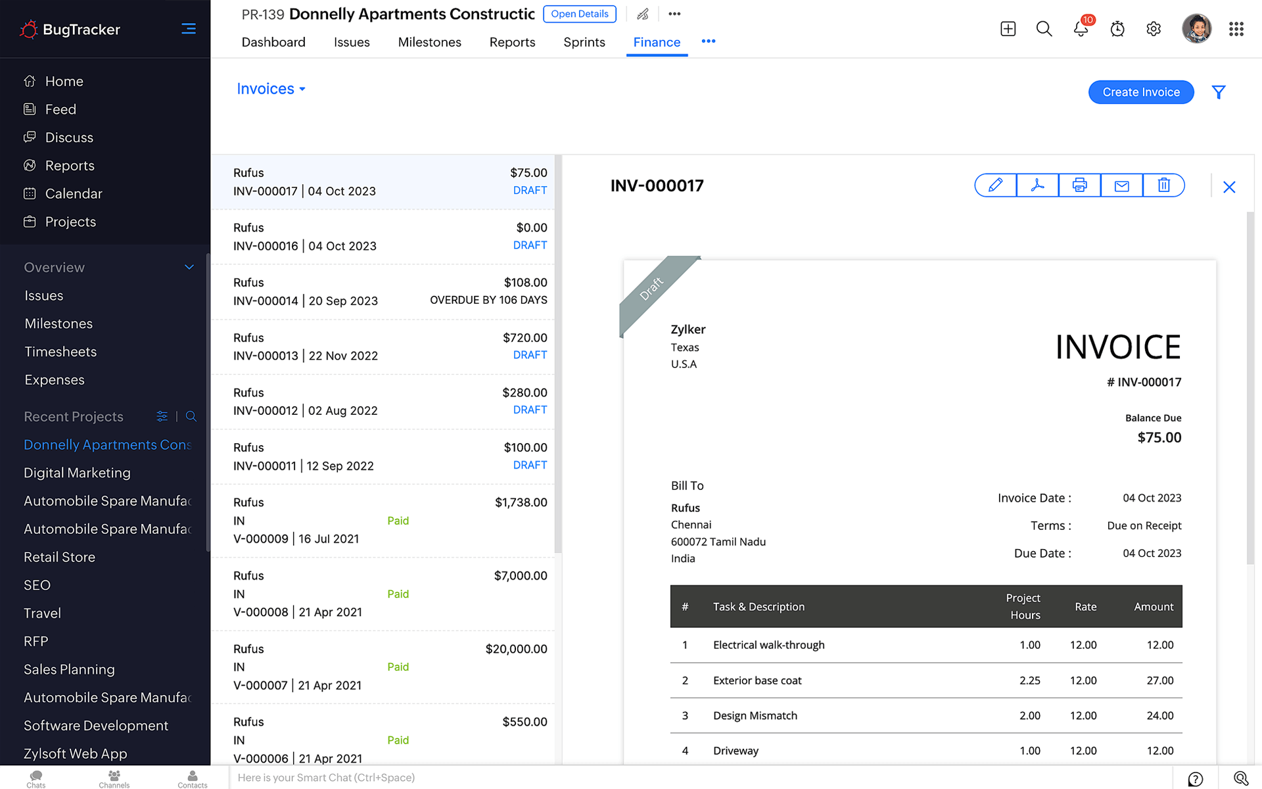Open the notifications bell icon

click(x=1080, y=29)
